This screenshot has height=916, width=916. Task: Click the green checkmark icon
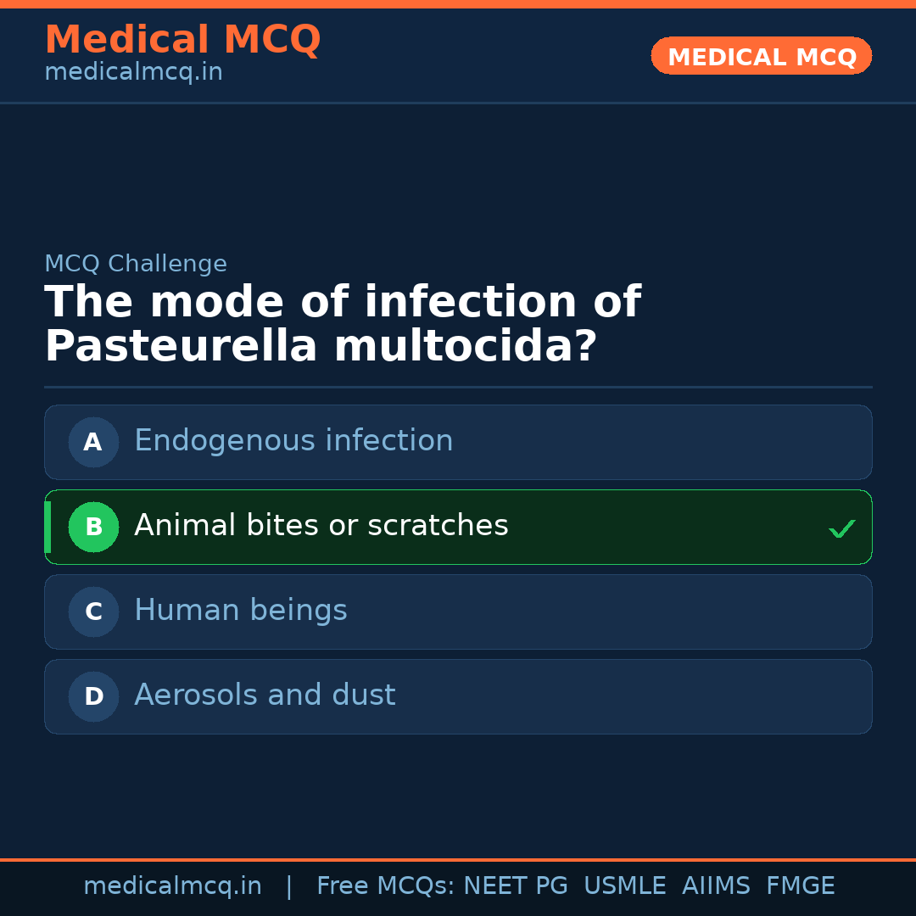[841, 528]
